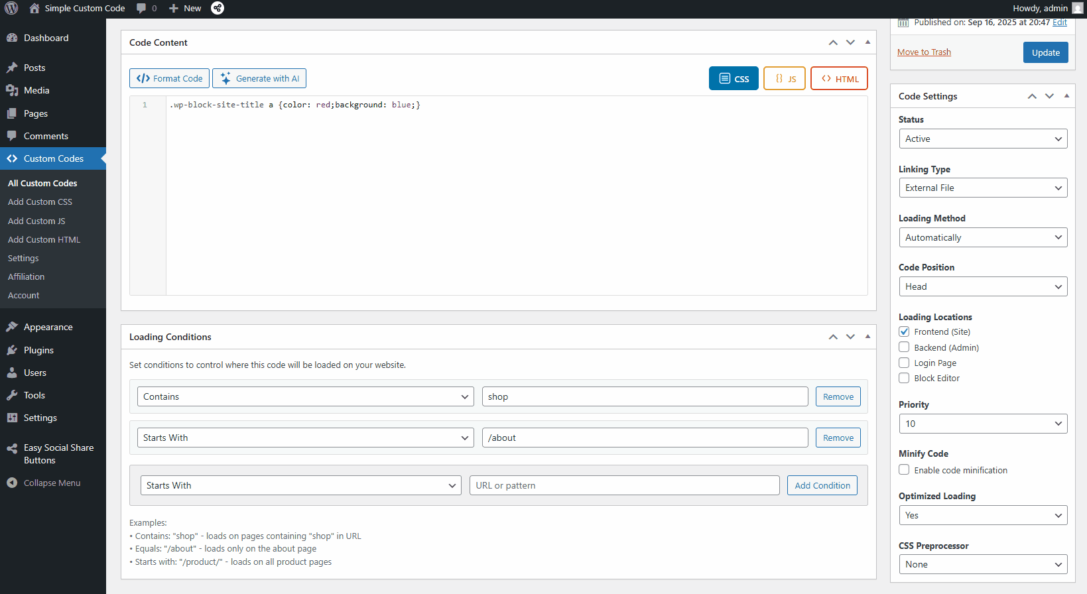This screenshot has width=1087, height=594.
Task: Click the share icon in admin bar
Action: click(218, 8)
